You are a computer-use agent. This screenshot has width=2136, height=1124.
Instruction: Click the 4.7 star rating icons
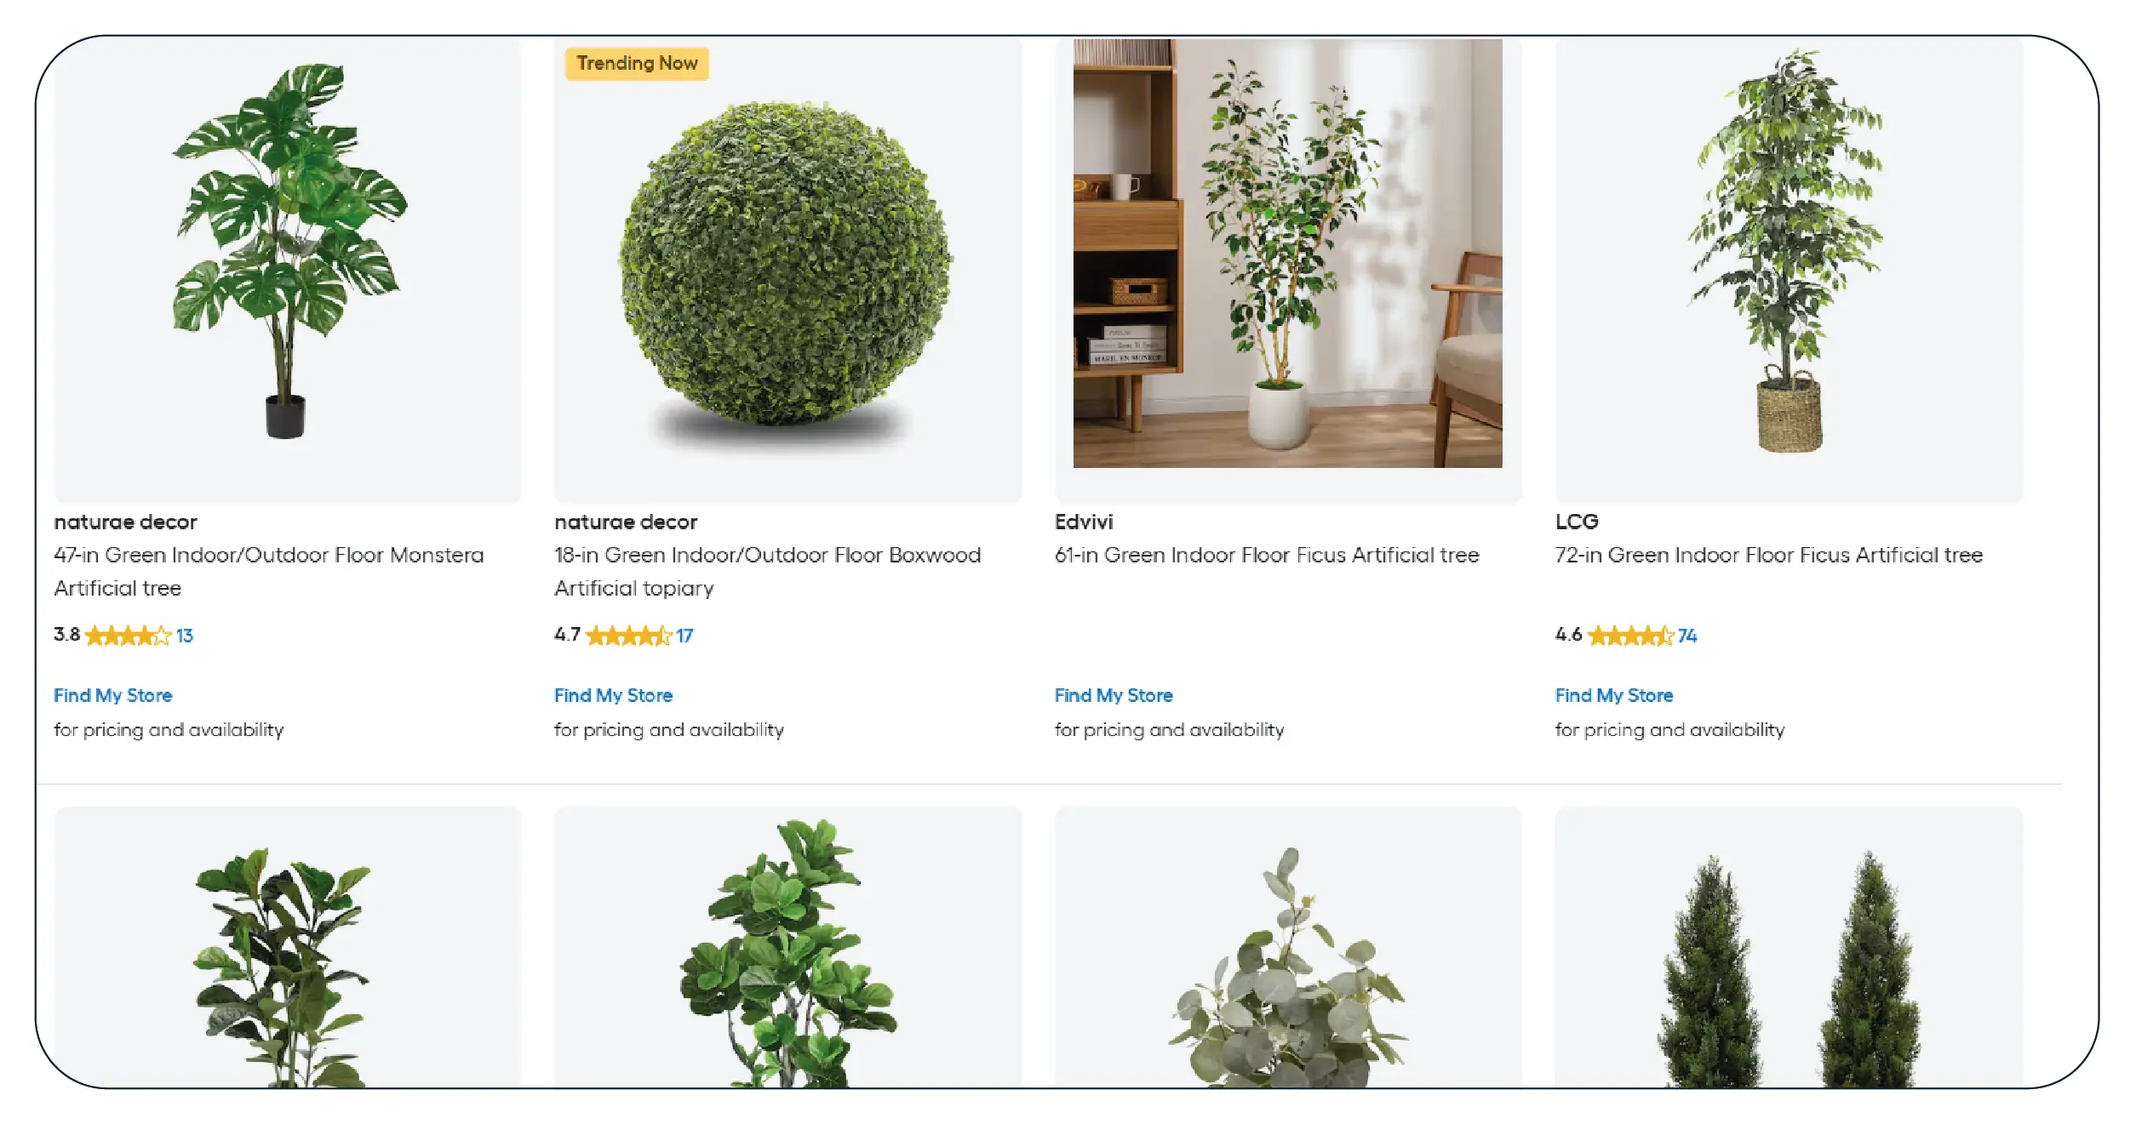(628, 636)
